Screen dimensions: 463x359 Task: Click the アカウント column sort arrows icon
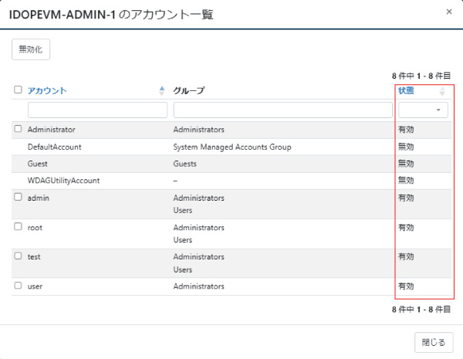click(161, 90)
